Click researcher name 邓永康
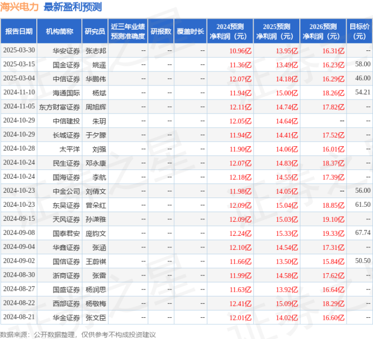This screenshot has width=373, height=339. [96, 163]
